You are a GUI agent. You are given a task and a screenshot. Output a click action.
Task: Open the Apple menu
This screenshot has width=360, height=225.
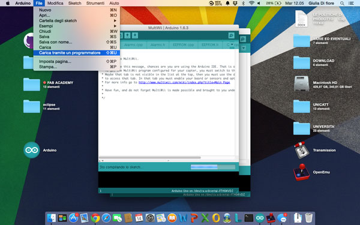(8, 3)
